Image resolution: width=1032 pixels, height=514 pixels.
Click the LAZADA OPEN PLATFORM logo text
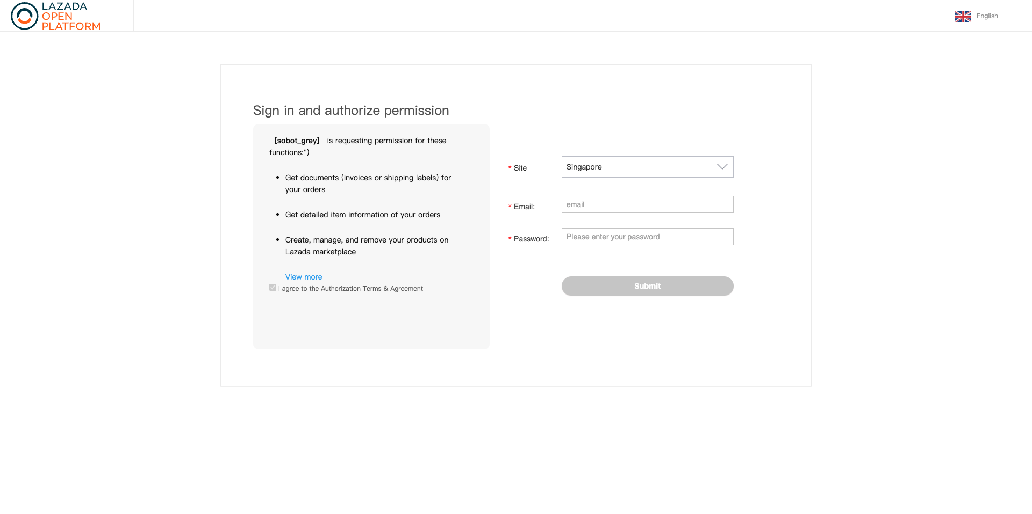(70, 16)
